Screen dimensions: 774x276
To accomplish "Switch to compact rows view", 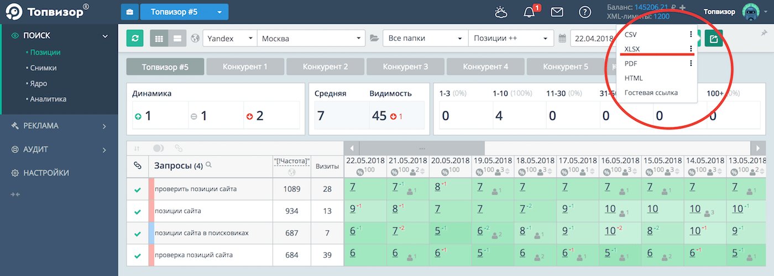I will point(177,39).
